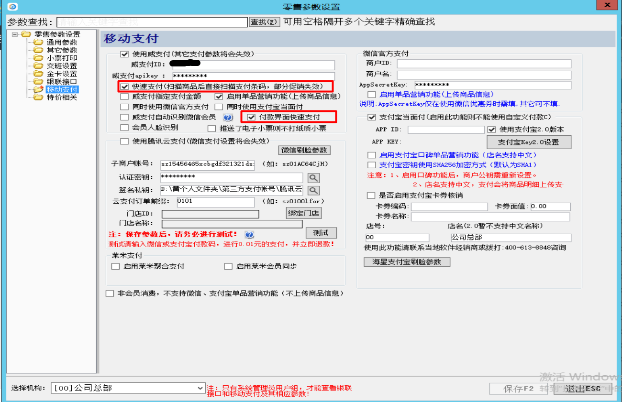Switch to 交班设置 settings page
622x402 pixels.
point(61,66)
